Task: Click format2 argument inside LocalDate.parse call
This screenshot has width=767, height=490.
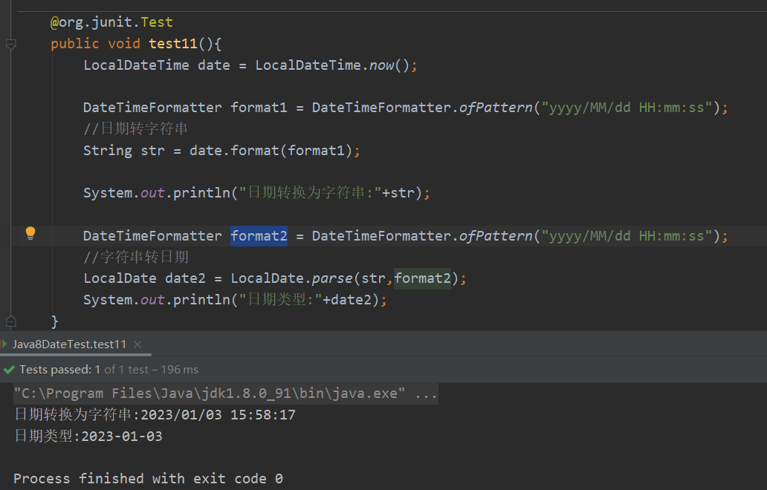Action: point(422,278)
